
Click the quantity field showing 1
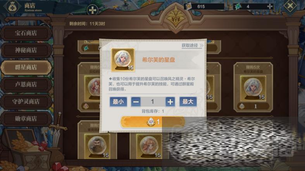(x=153, y=102)
